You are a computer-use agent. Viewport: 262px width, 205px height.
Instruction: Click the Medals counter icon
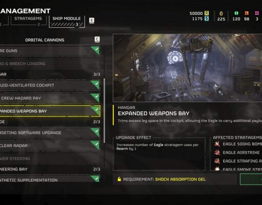pos(221,13)
